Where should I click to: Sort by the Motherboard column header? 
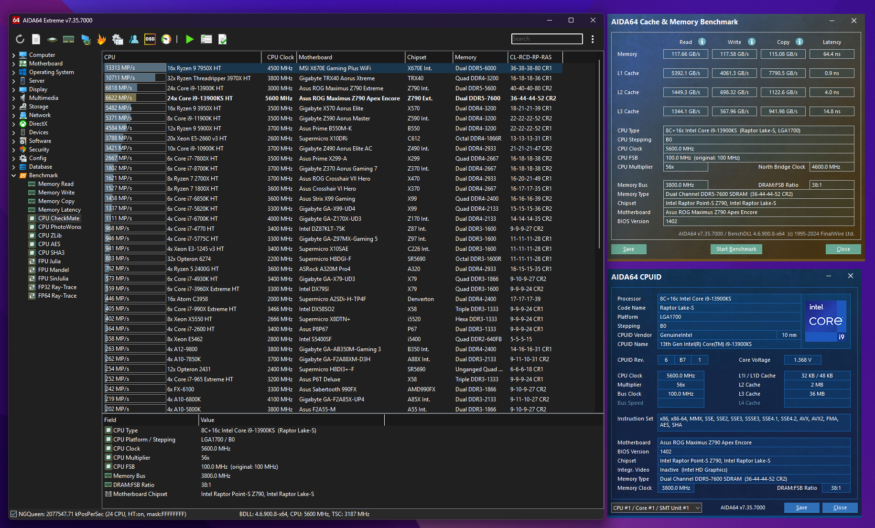pos(351,57)
